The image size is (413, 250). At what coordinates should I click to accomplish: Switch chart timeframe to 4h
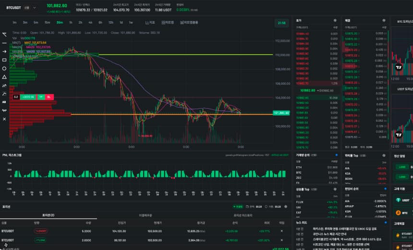(x=90, y=22)
